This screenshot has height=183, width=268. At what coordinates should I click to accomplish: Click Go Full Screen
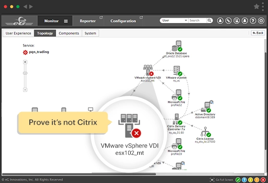point(221,180)
